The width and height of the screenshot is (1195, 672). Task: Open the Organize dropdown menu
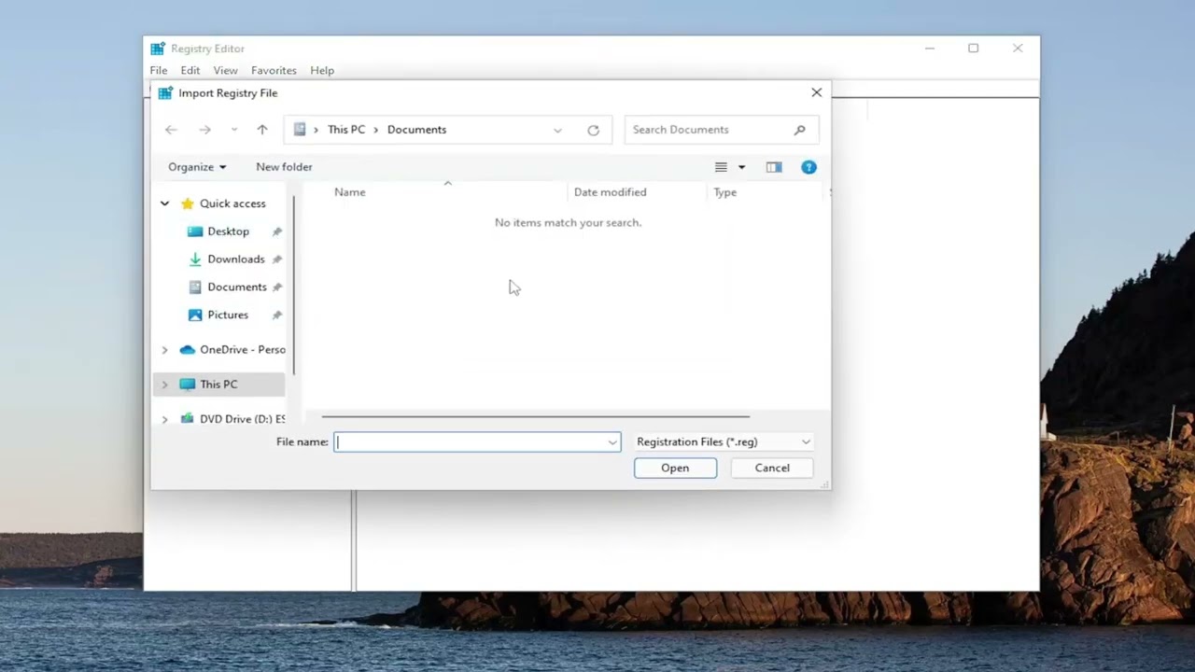point(197,167)
